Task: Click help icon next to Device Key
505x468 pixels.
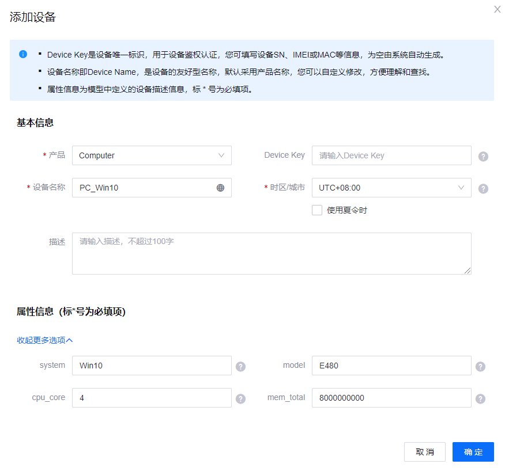Action: click(x=483, y=156)
